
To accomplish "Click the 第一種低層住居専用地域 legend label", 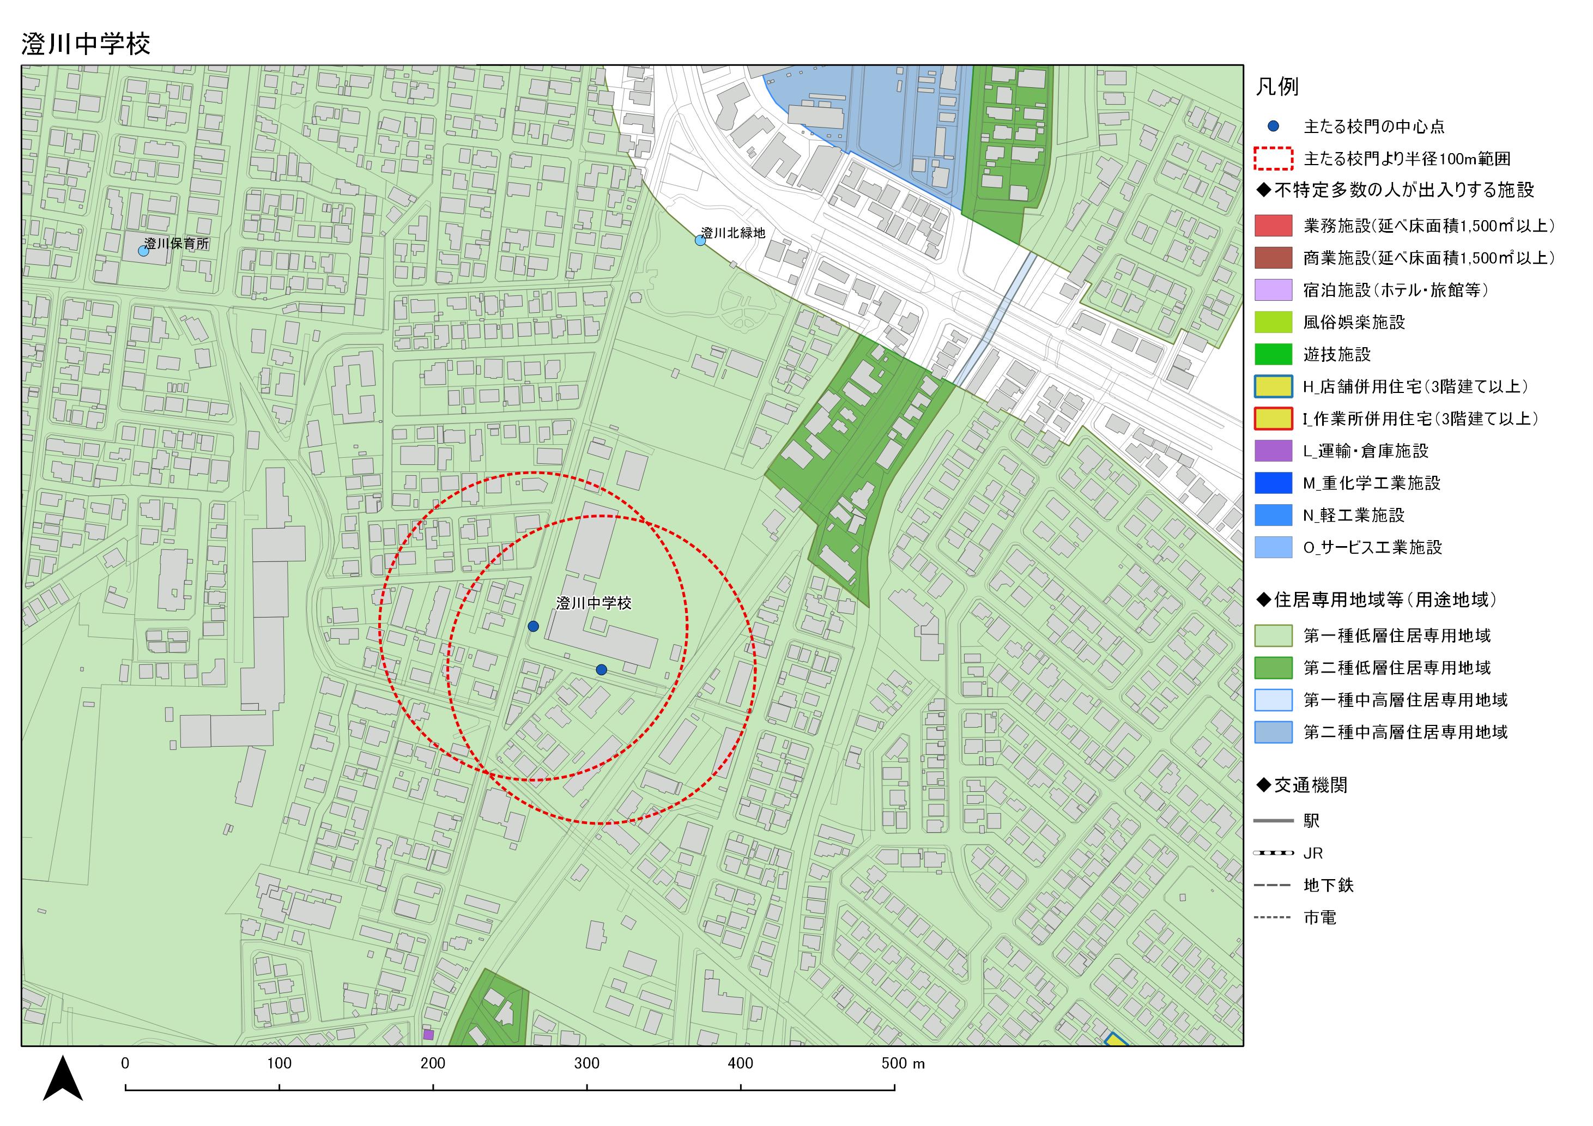I will click(1397, 635).
